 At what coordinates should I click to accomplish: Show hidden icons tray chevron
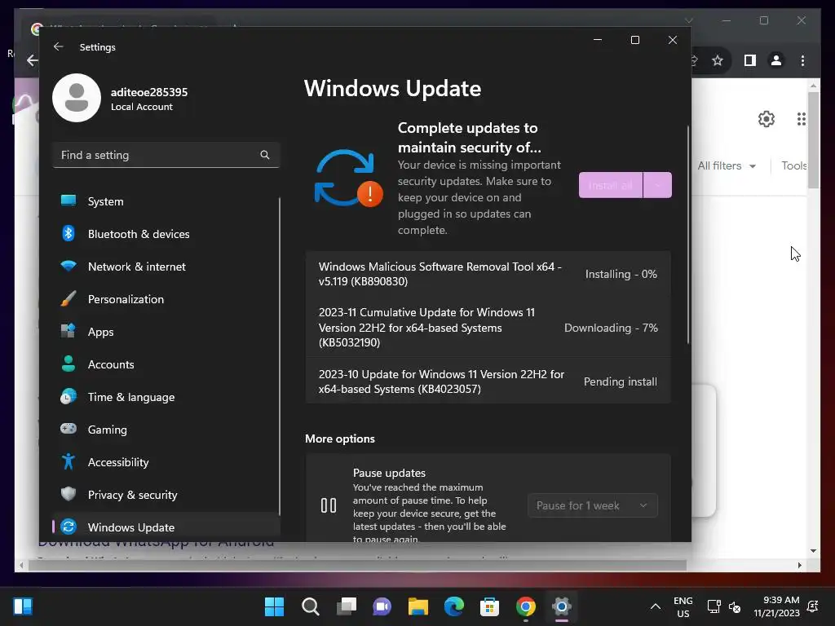point(656,606)
